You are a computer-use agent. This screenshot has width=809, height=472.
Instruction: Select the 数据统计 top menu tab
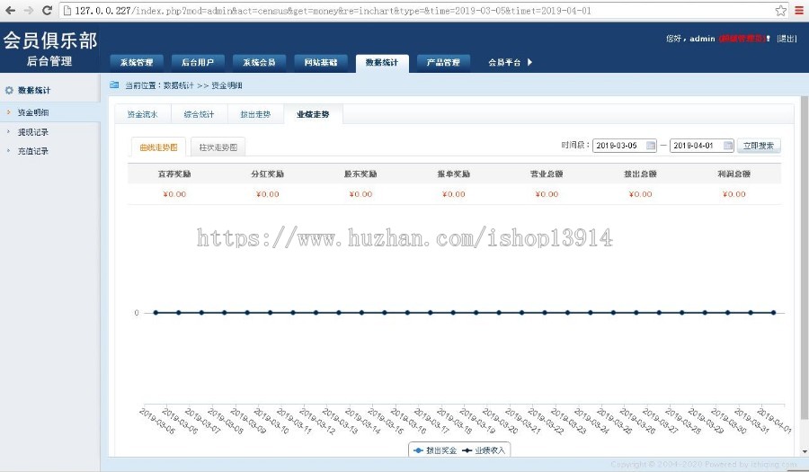(382, 63)
